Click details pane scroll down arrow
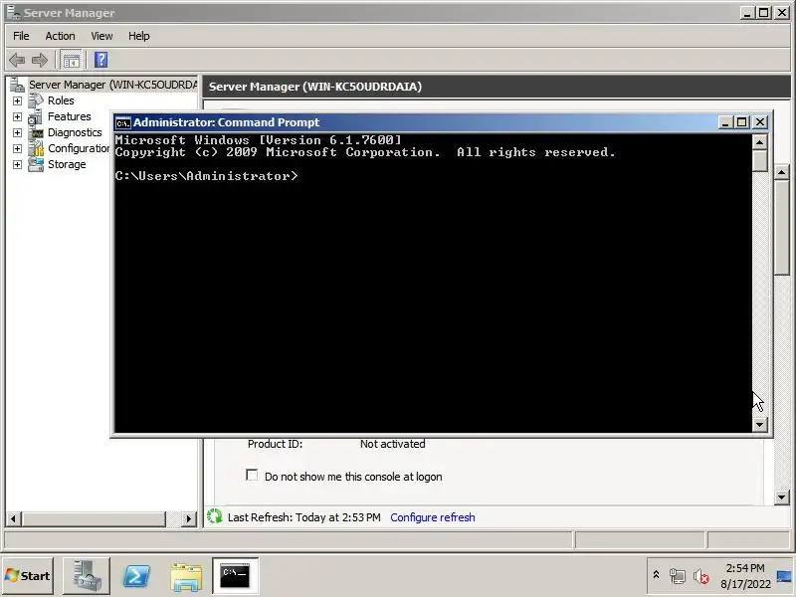 click(x=782, y=497)
